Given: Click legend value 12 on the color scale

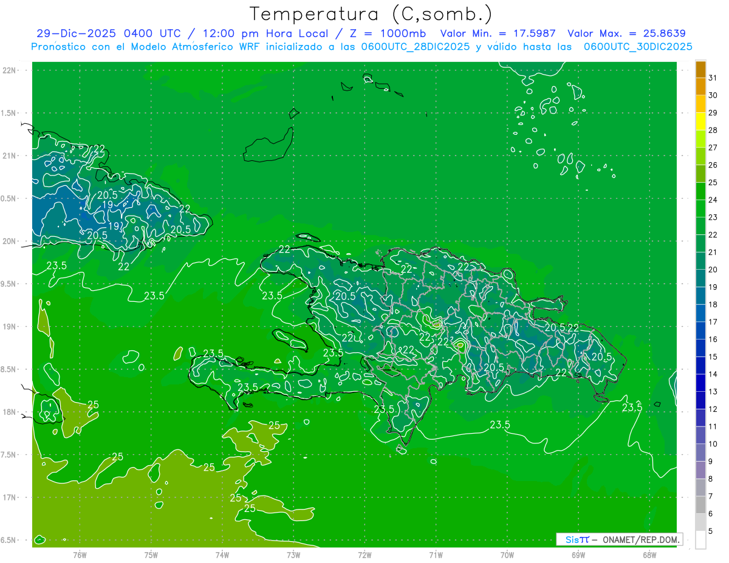Looking at the screenshot, I should 713,409.
